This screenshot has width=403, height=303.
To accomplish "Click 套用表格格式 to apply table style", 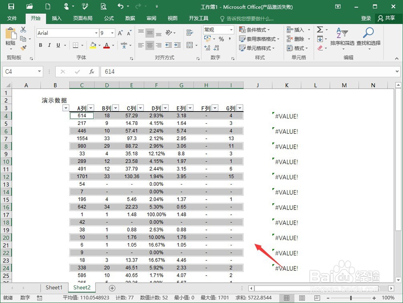I will 260,39.
